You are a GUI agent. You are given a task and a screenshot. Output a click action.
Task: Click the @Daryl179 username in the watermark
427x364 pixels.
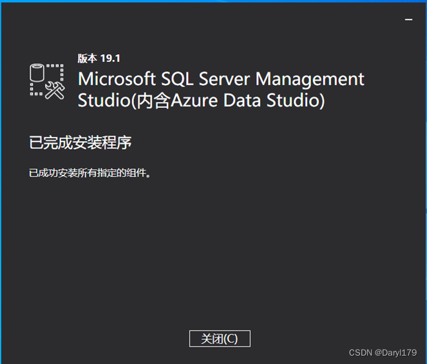(x=395, y=352)
